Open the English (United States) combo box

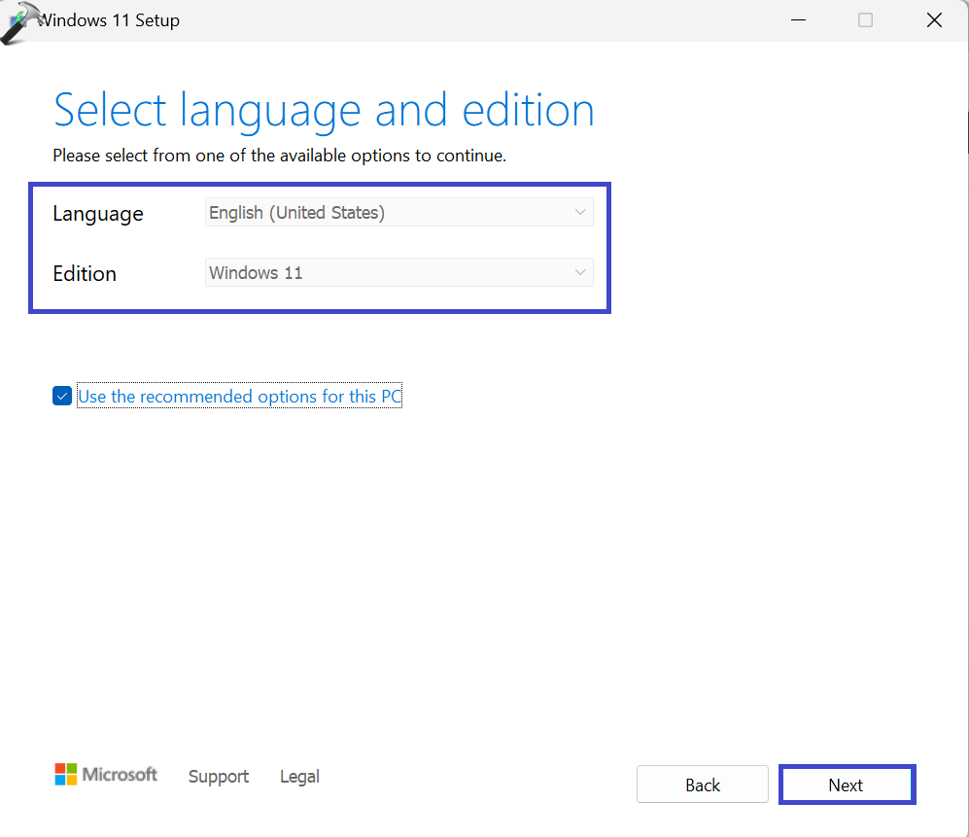pyautogui.click(x=389, y=212)
